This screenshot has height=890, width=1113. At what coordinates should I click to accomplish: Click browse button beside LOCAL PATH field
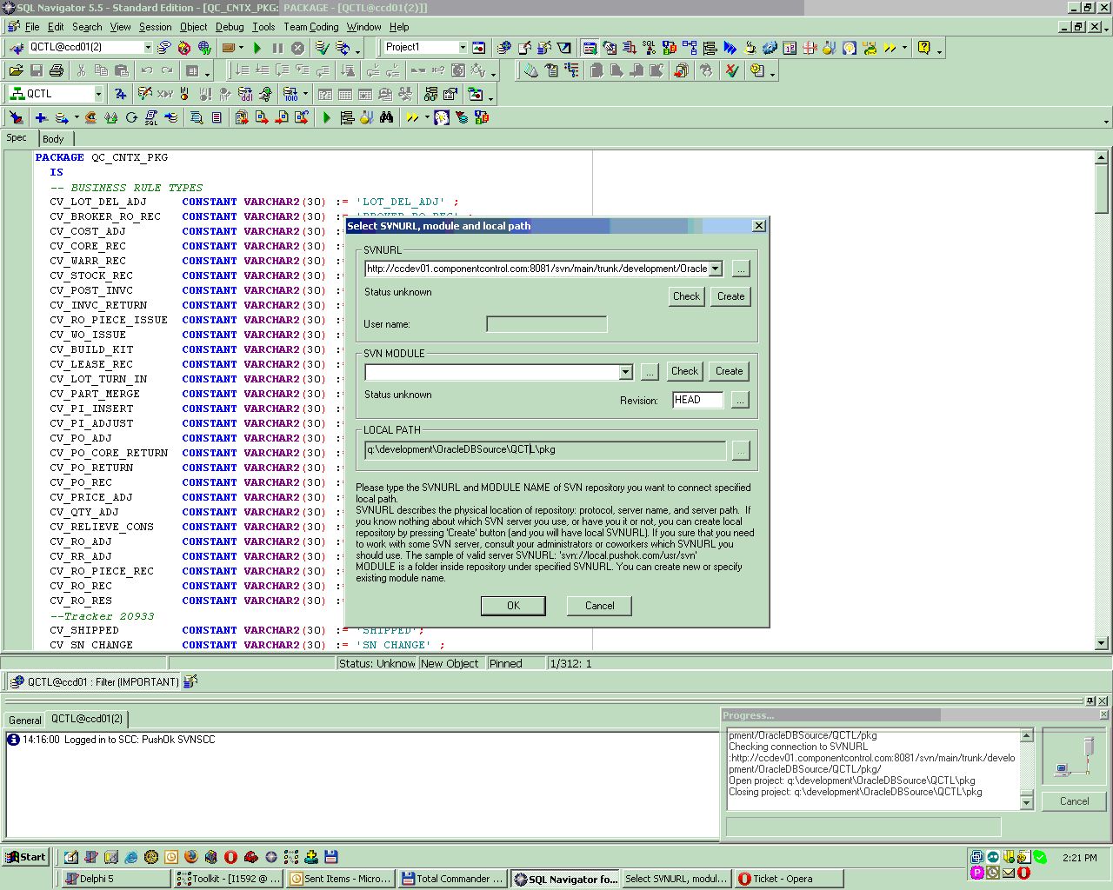[740, 450]
